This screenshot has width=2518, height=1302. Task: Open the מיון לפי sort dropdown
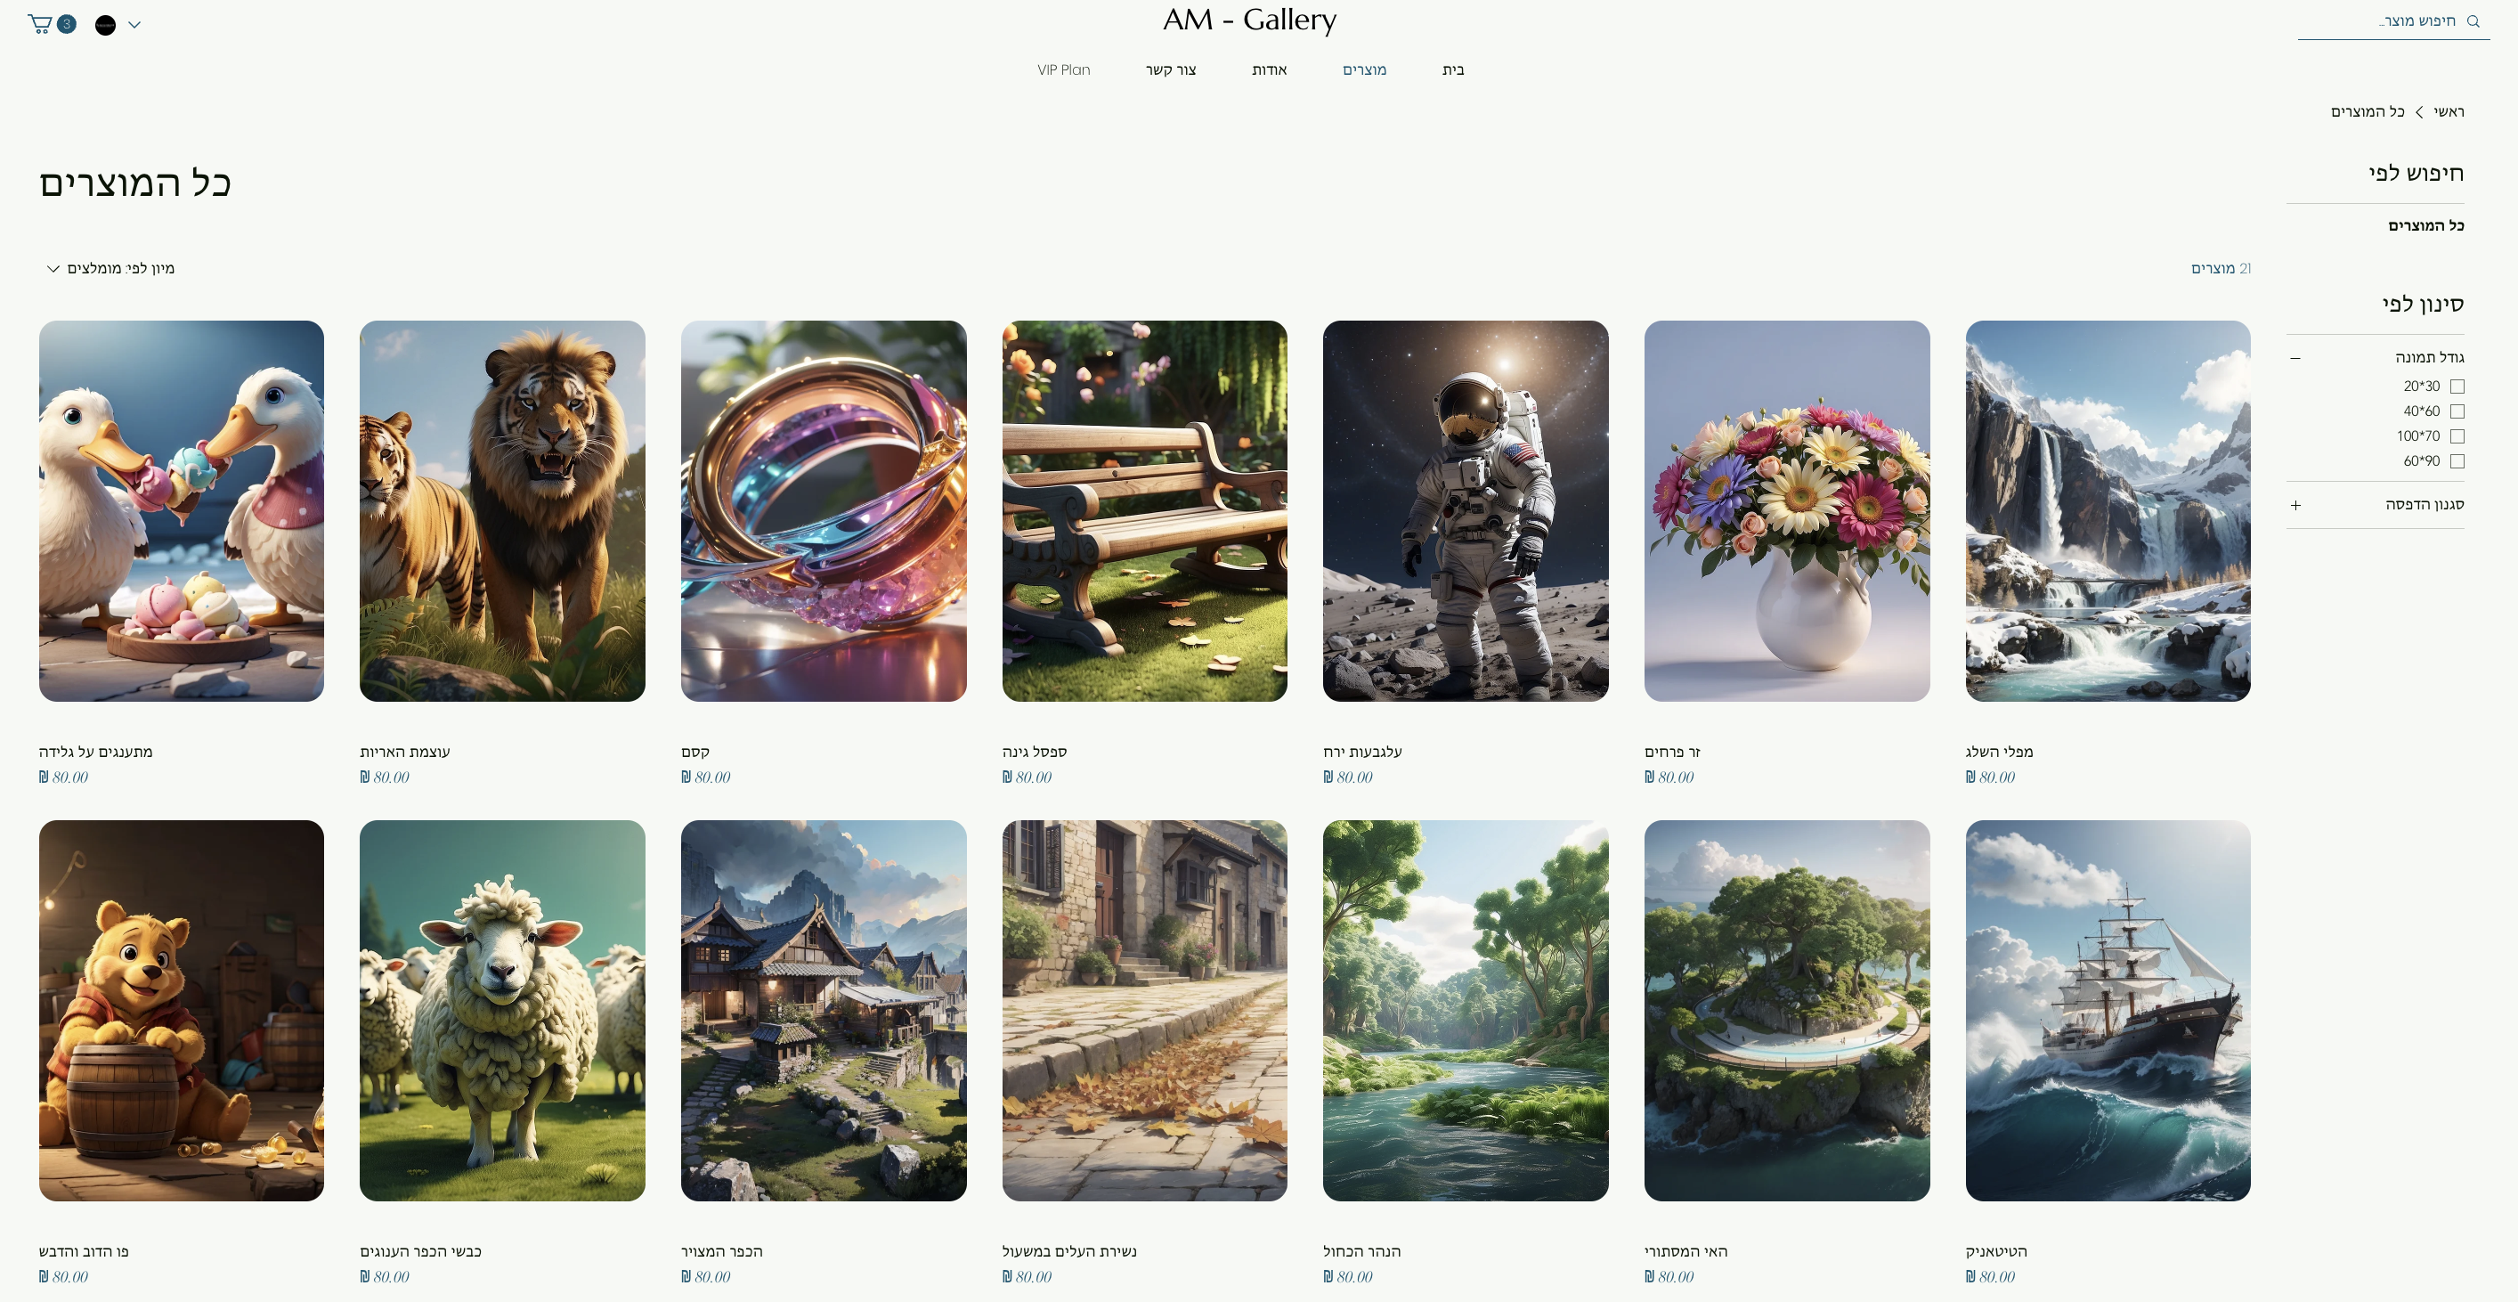[x=110, y=268]
